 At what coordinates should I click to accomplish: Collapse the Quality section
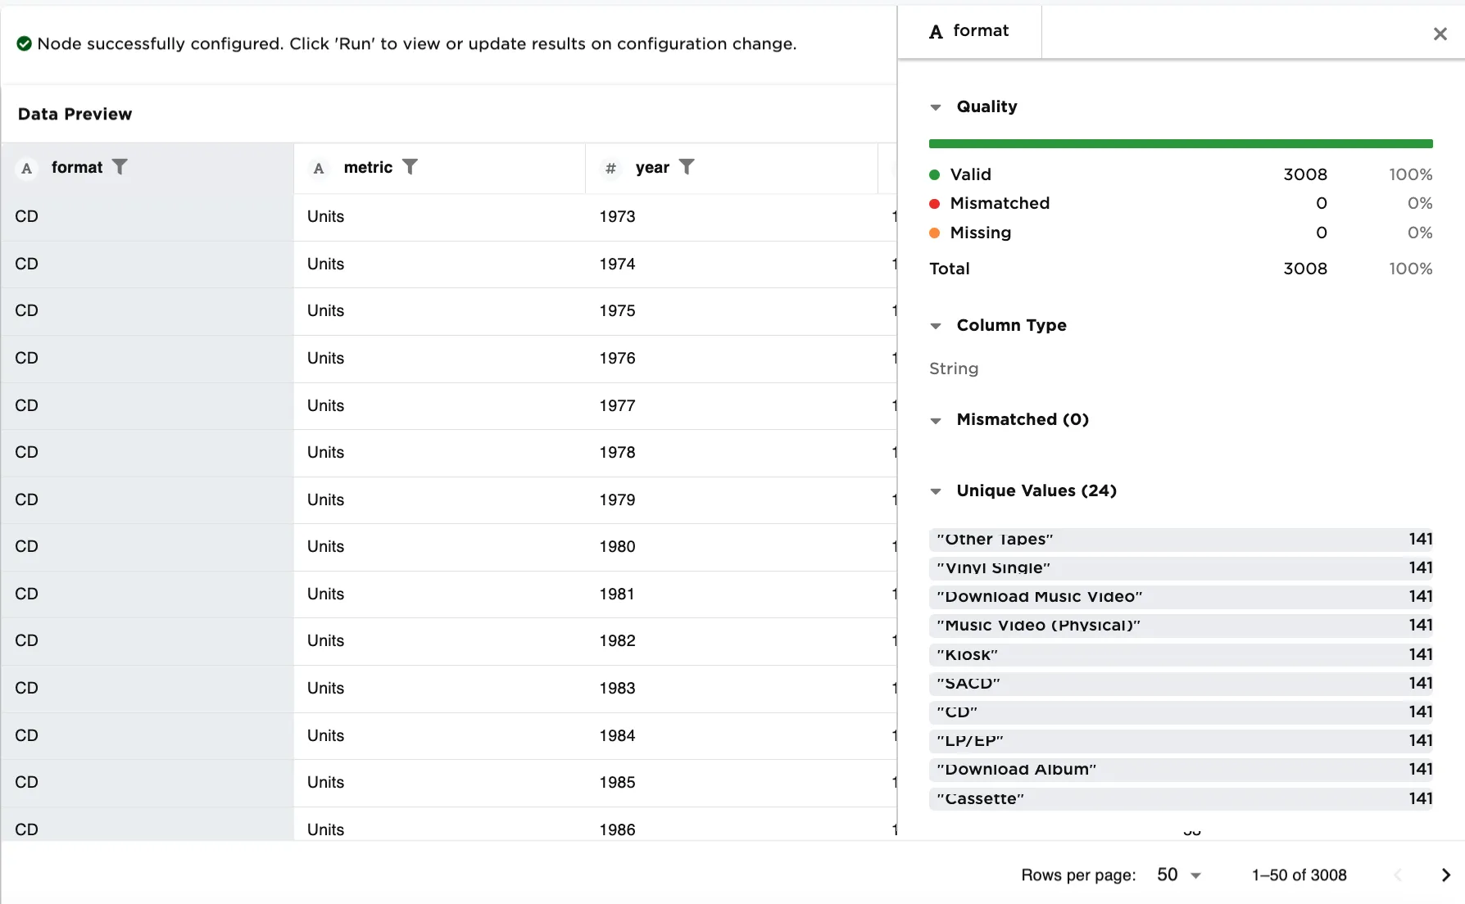click(936, 107)
